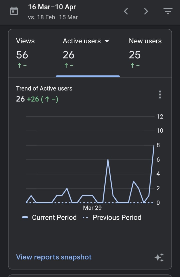
Task: Open the View reports snapshot link
Action: pos(54,257)
